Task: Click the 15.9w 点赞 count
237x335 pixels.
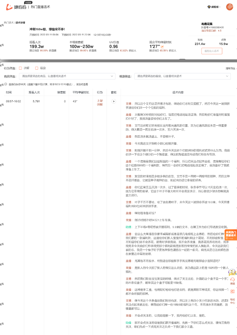Action: 224,44
